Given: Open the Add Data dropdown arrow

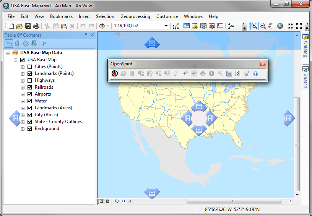Looking at the screenshot, I should (108, 26).
